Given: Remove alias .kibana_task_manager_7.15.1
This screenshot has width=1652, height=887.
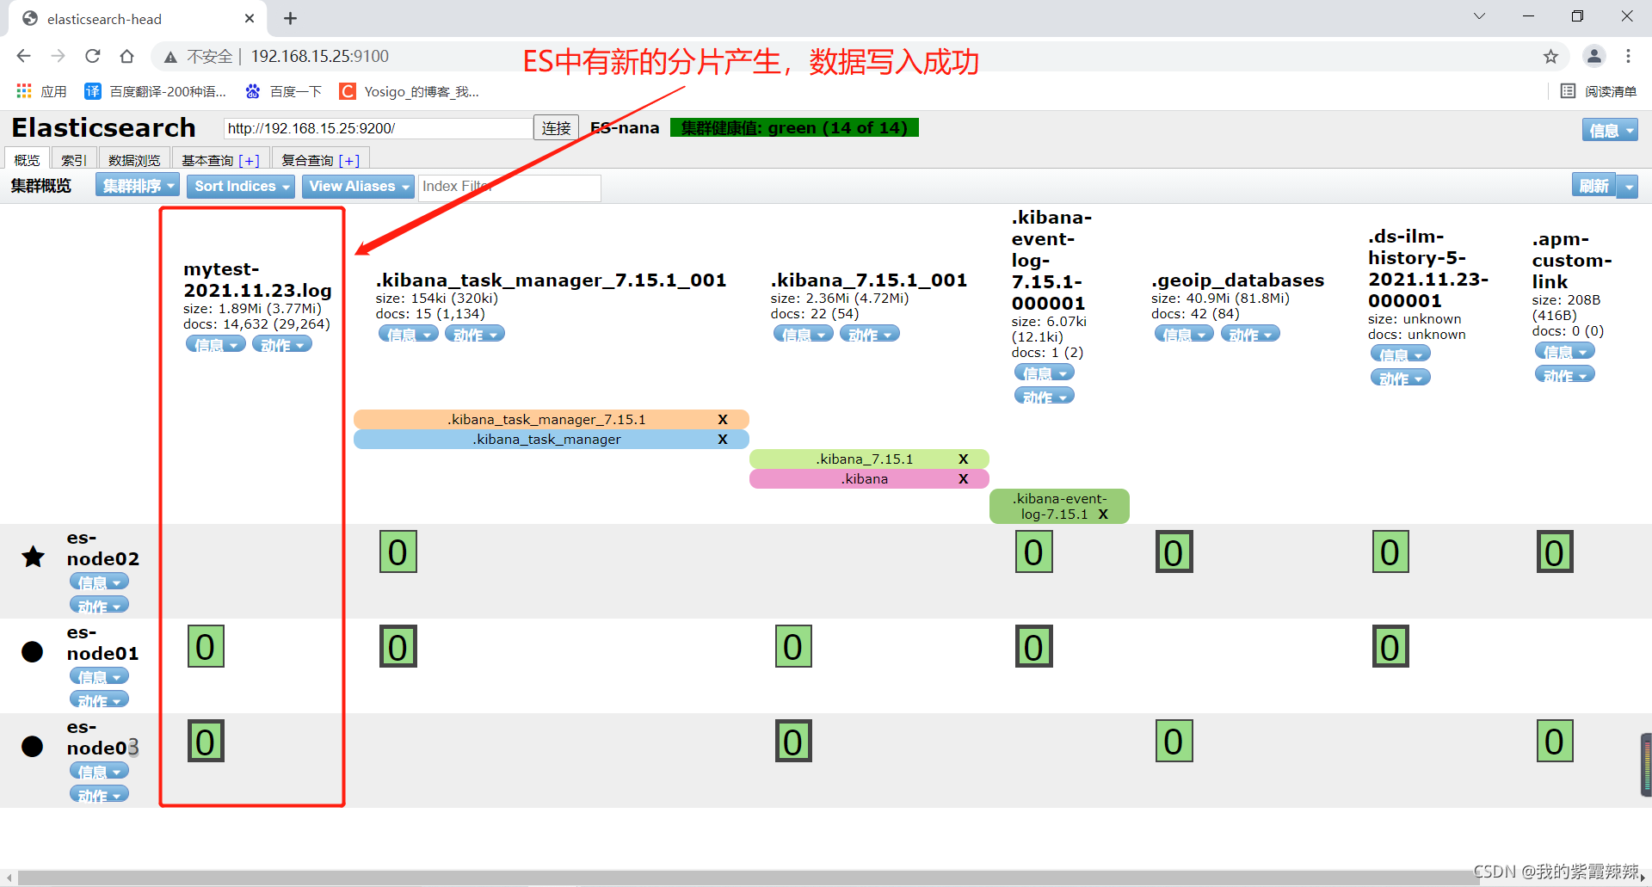Looking at the screenshot, I should [x=723, y=419].
